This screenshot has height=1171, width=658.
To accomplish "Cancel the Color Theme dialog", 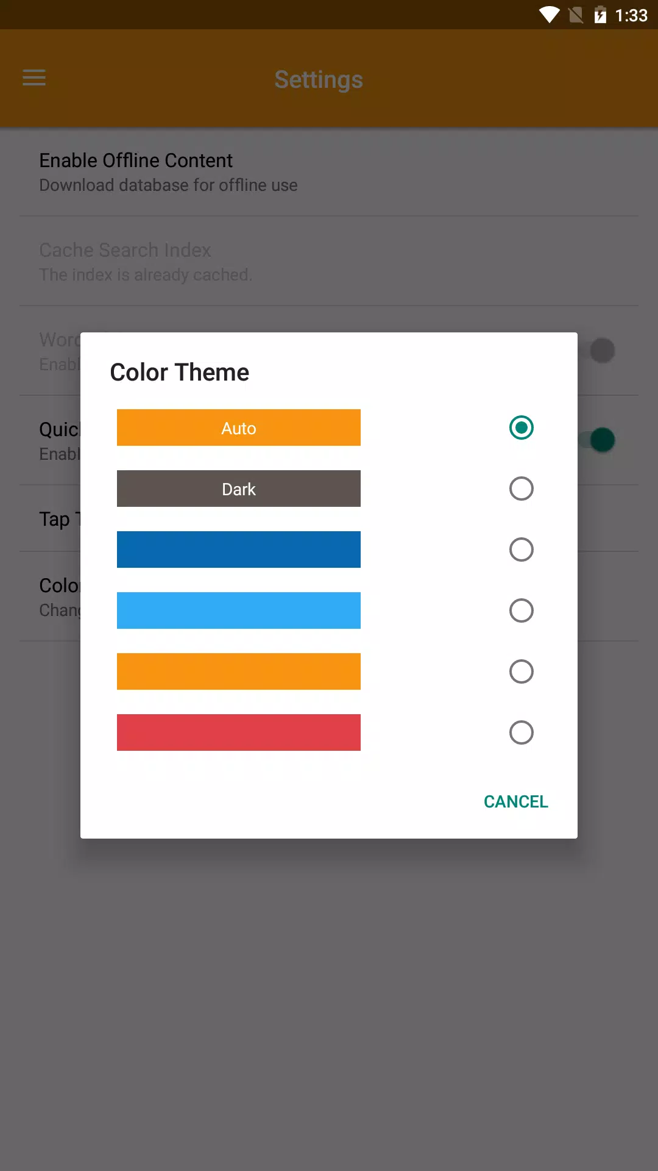I will pyautogui.click(x=515, y=801).
